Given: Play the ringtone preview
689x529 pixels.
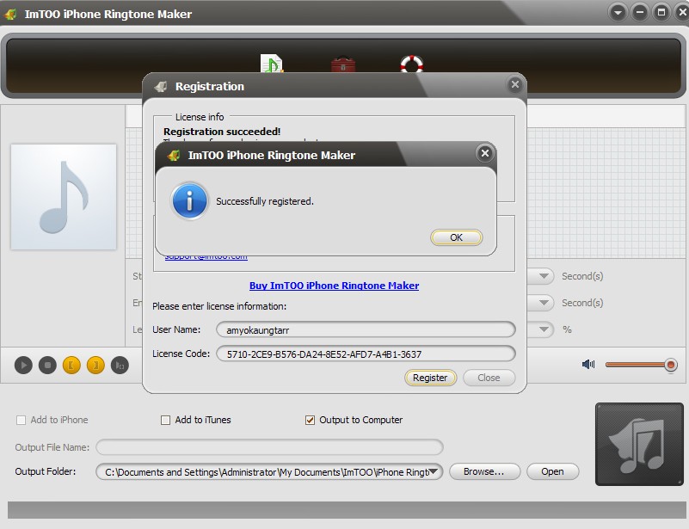Looking at the screenshot, I should (23, 365).
